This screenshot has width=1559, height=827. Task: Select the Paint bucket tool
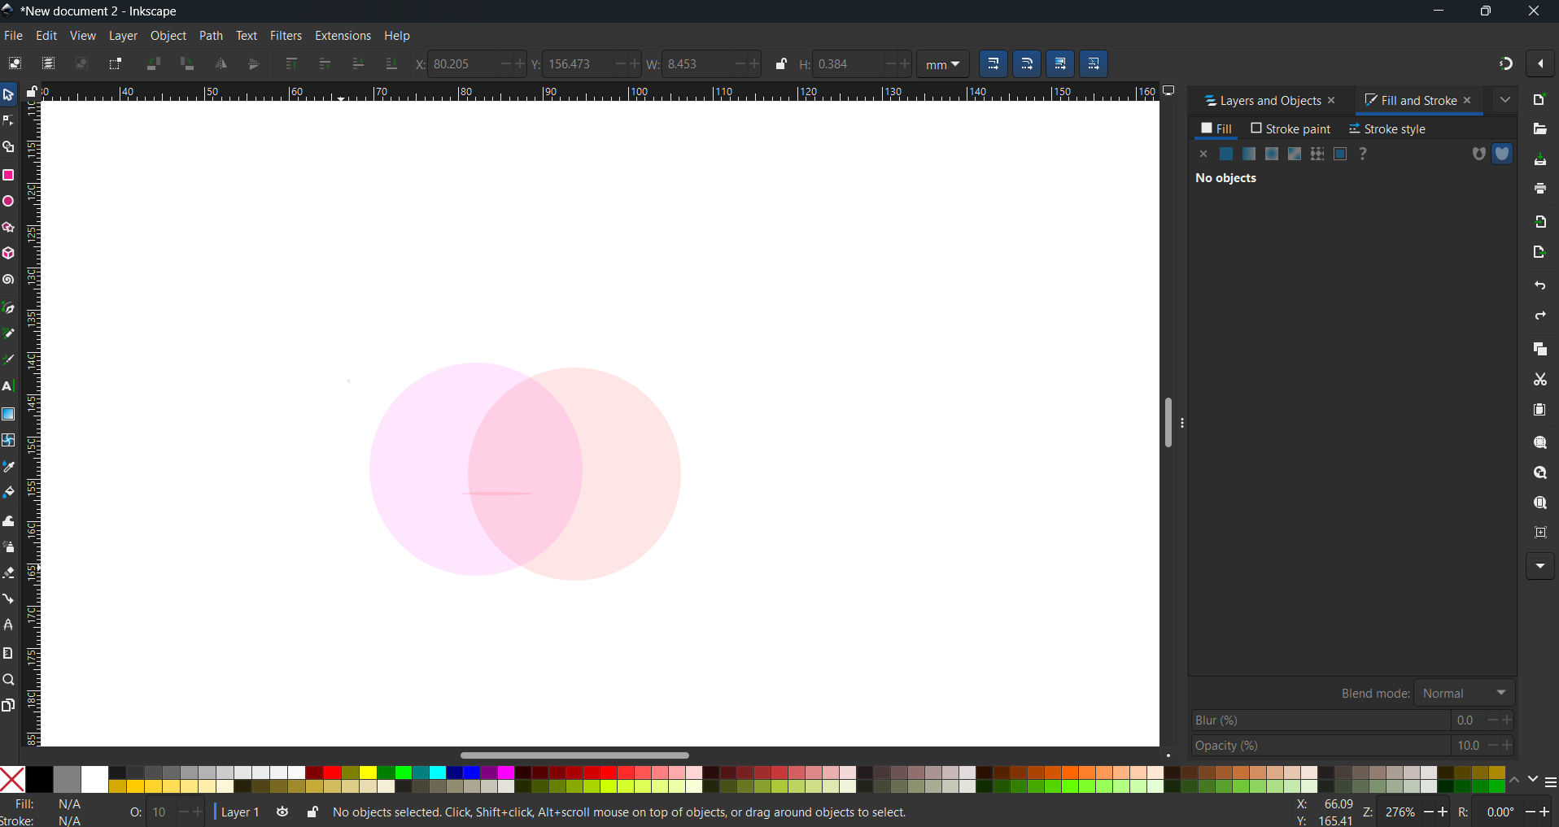[x=8, y=493]
